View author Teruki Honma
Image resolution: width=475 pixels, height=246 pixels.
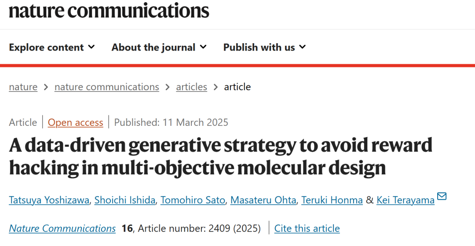332,200
